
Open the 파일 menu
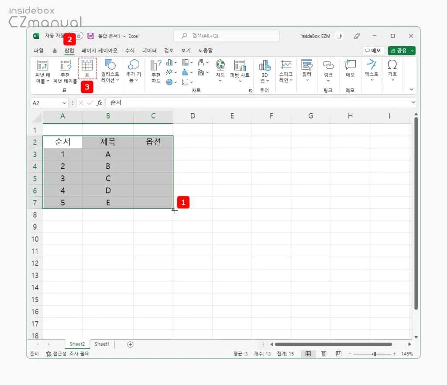38,51
